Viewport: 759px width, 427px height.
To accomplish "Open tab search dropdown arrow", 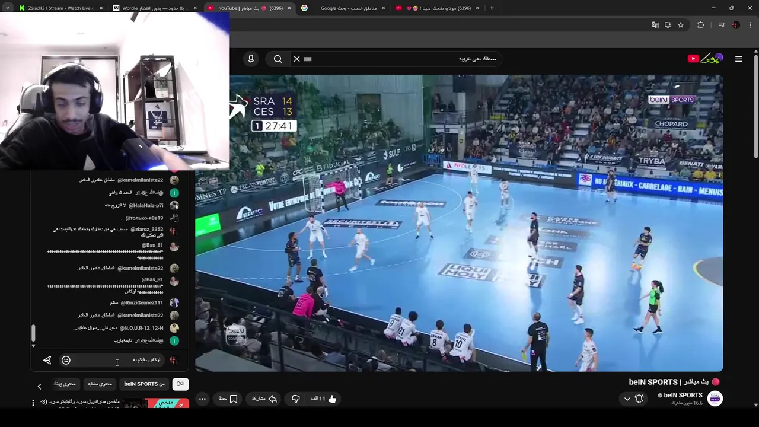I will 8,8.
